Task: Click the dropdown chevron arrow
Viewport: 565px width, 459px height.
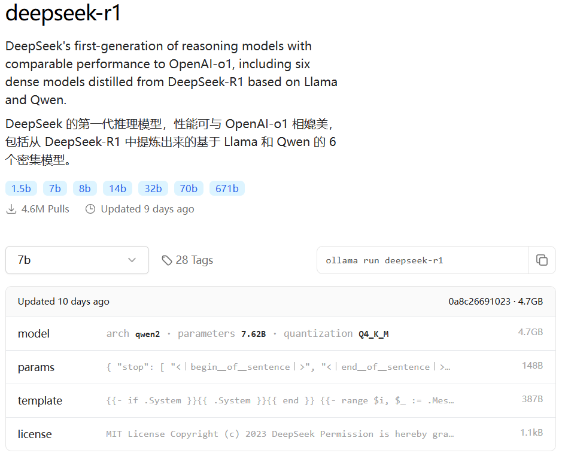Action: (x=132, y=260)
